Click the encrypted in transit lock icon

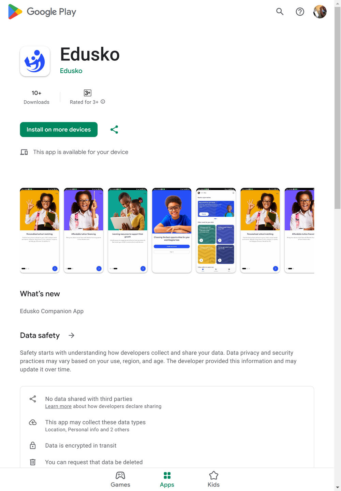[33, 446]
